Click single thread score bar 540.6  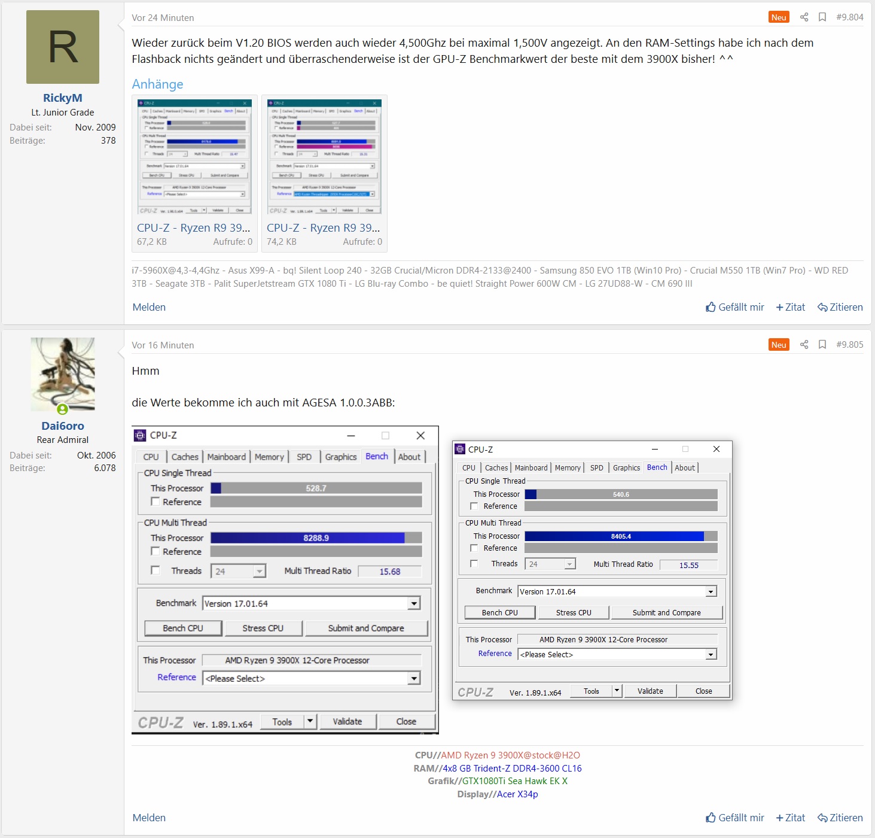coord(621,494)
